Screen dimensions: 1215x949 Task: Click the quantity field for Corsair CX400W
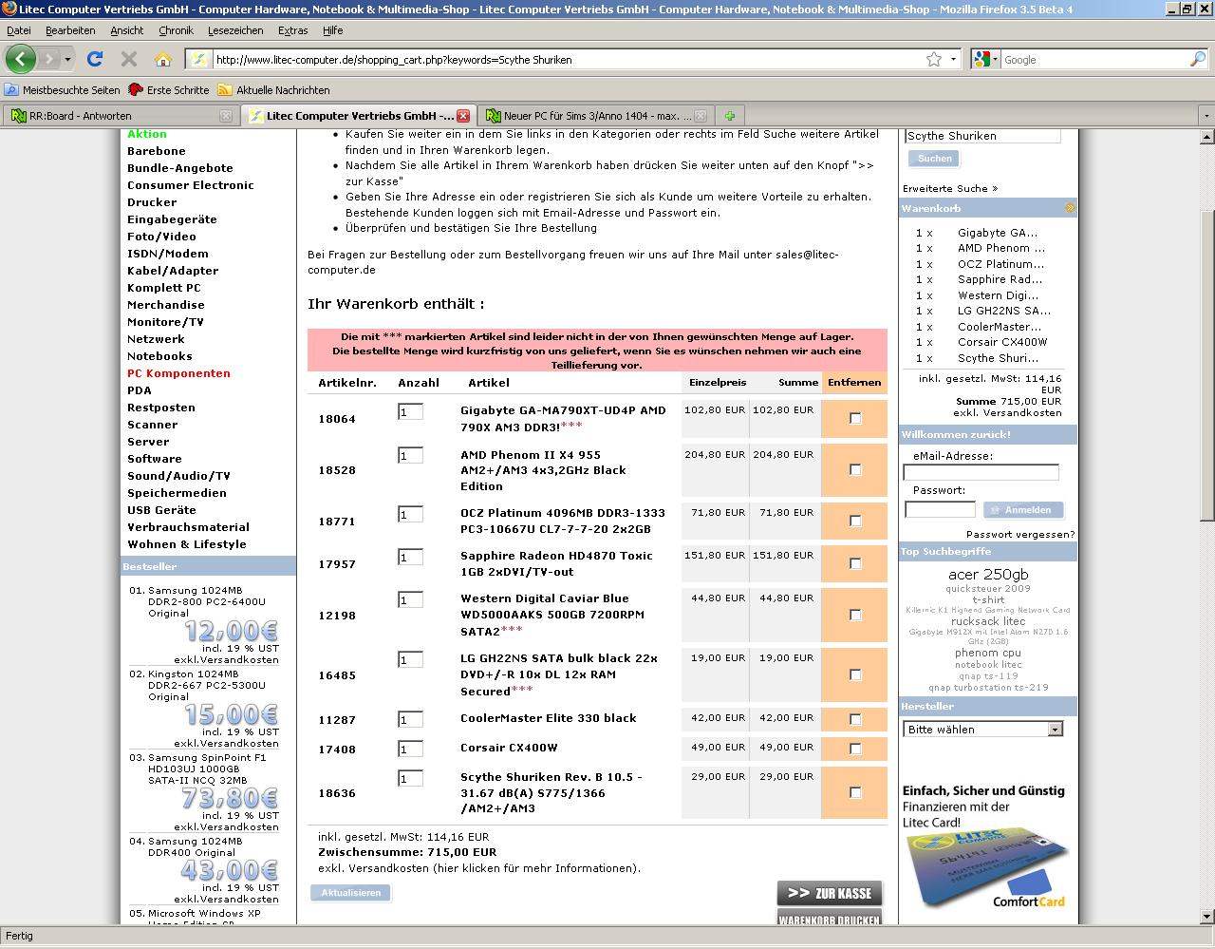(x=410, y=750)
